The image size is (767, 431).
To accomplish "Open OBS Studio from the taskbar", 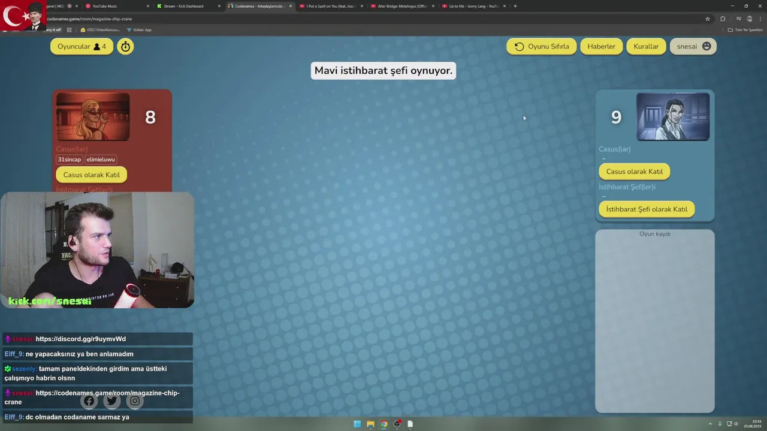I will pos(397,424).
